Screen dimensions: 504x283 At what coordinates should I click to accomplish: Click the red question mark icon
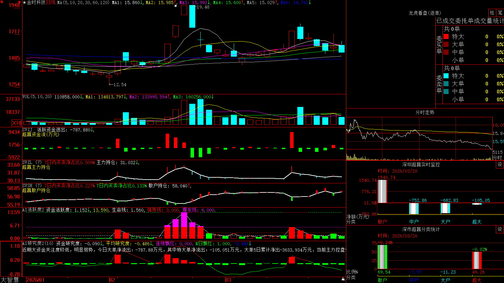coord(19,3)
